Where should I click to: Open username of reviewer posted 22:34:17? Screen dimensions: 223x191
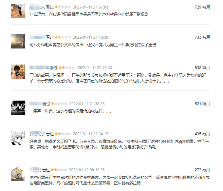[x=37, y=134]
